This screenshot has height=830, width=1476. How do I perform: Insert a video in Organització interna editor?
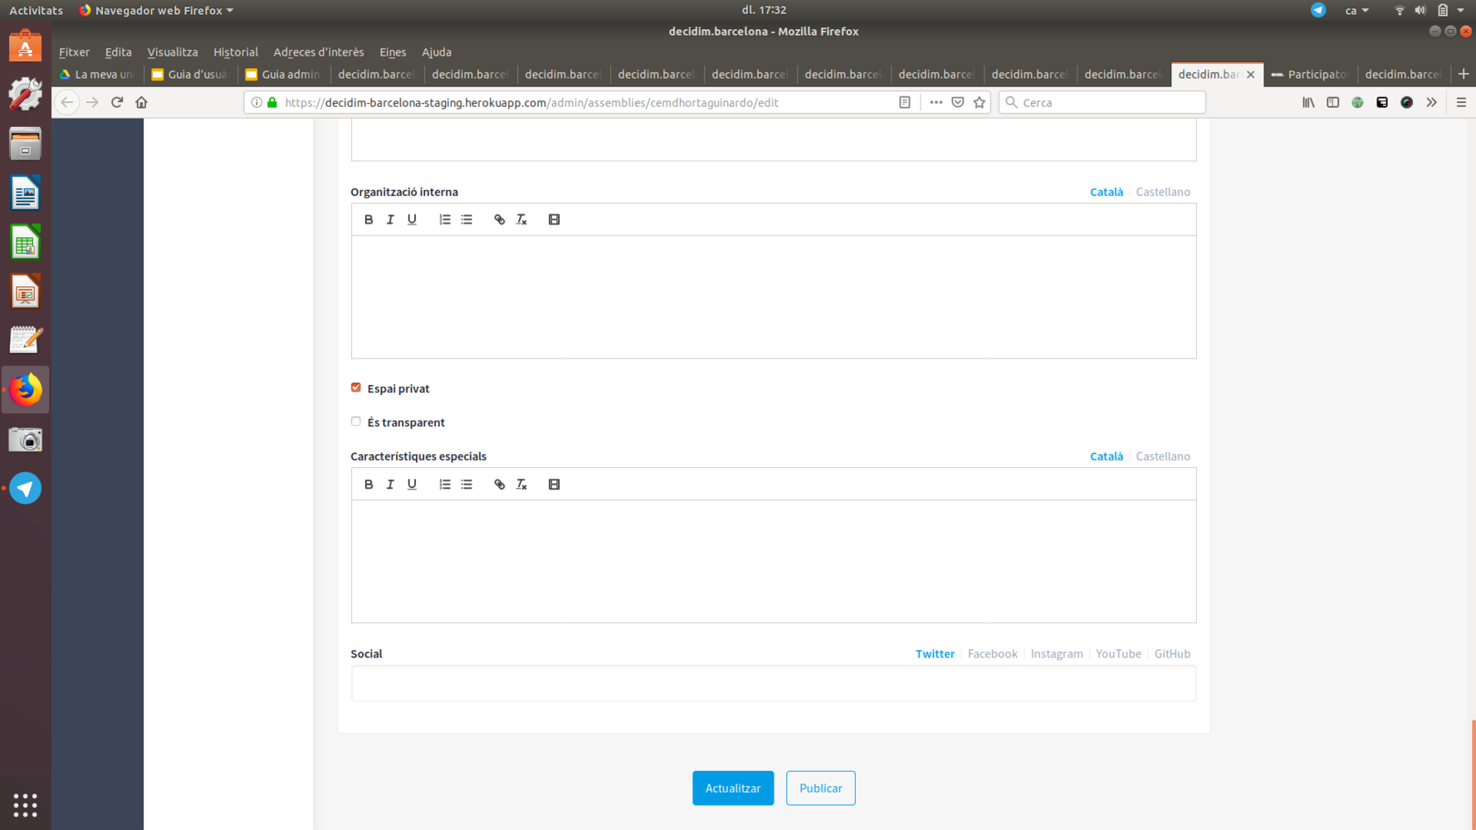(x=554, y=219)
